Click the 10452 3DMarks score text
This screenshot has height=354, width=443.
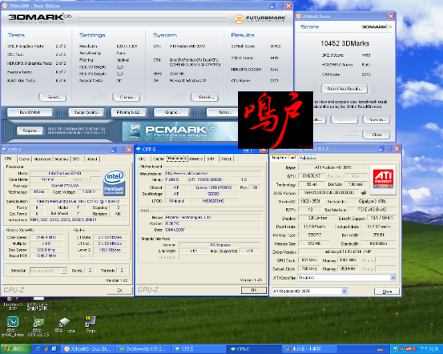click(345, 43)
